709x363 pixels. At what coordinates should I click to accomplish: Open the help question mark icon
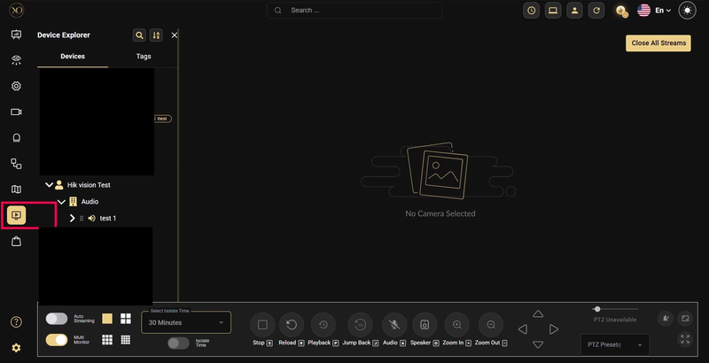[16, 322]
